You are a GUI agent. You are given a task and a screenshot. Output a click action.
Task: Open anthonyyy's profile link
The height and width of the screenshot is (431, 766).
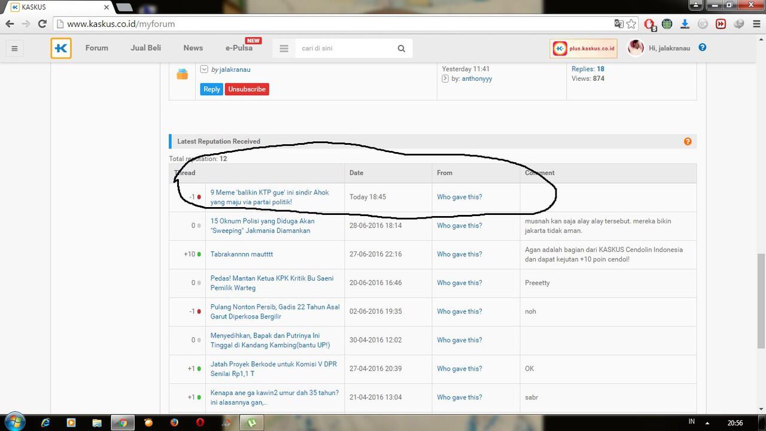coord(476,78)
